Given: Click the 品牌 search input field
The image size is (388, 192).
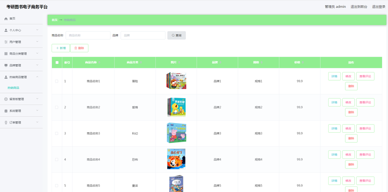Looking at the screenshot, I should point(143,35).
